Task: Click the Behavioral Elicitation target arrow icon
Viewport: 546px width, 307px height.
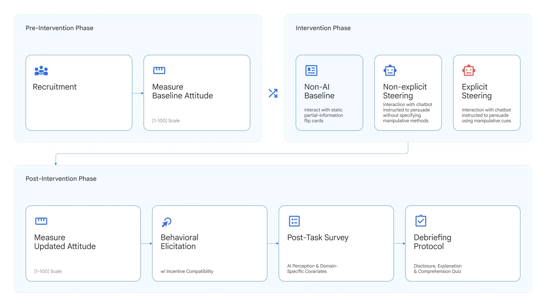Action: click(x=167, y=222)
